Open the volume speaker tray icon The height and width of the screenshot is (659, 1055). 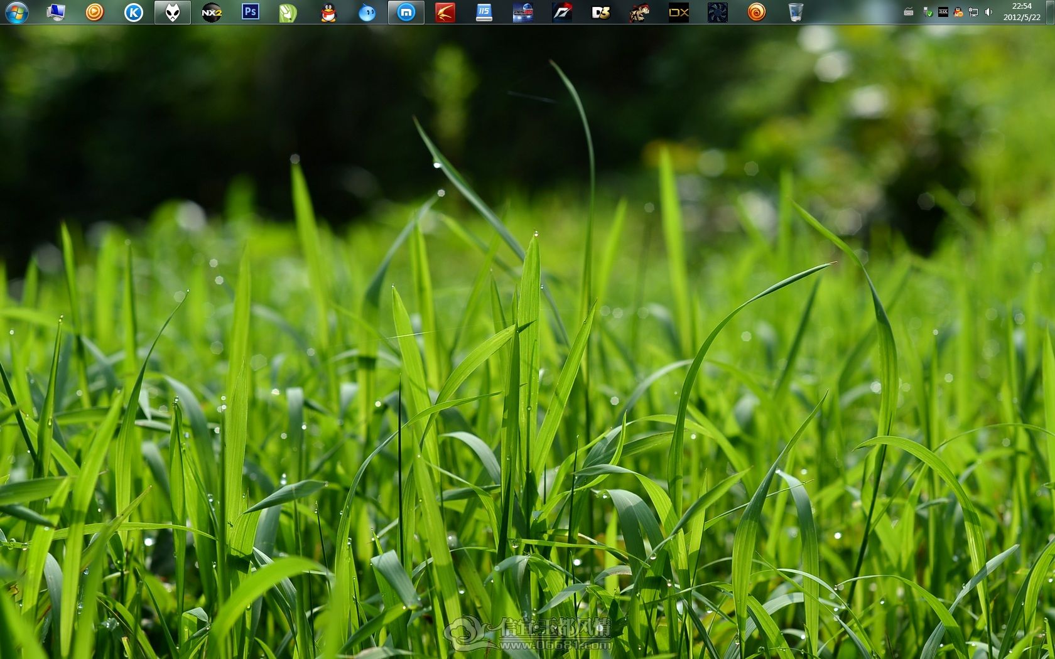coord(988,12)
